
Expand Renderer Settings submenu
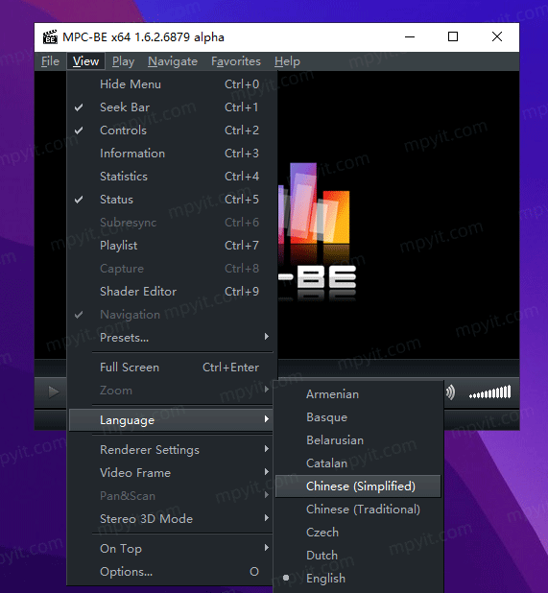tap(172, 450)
